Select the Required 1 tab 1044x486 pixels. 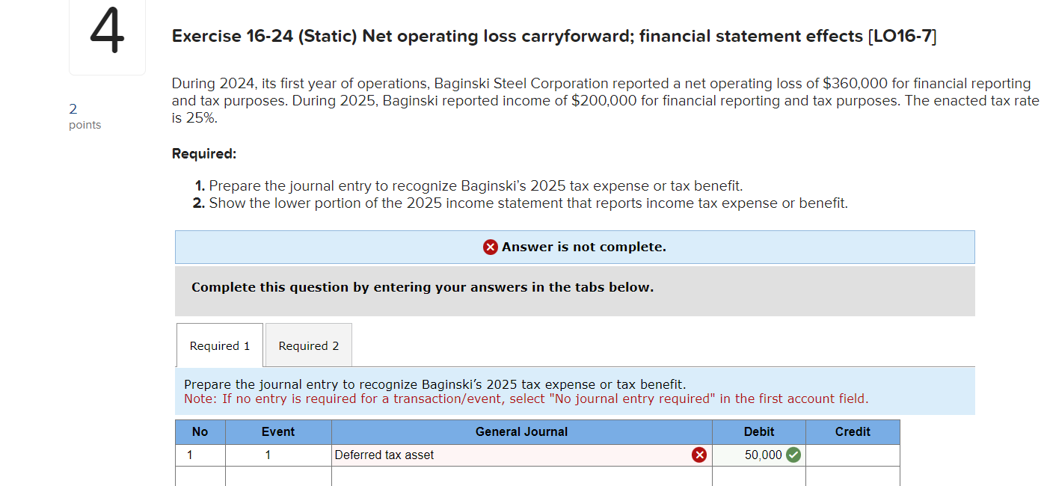click(219, 345)
